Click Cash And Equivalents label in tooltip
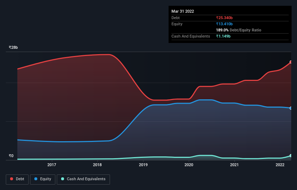 [x=191, y=36]
